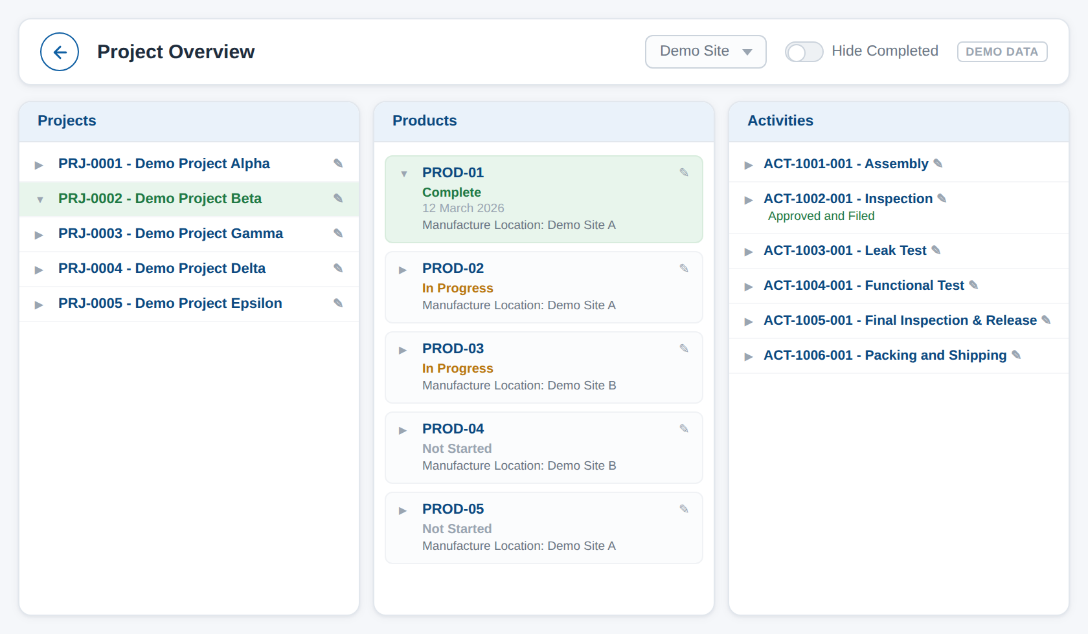Image resolution: width=1088 pixels, height=634 pixels.
Task: Expand the PROD-04 card arrow
Action: tap(403, 430)
